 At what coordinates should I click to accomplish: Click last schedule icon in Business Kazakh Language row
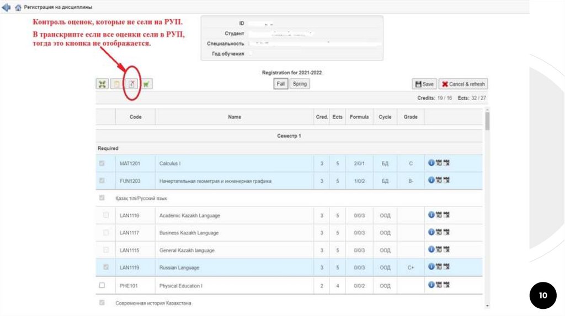tap(446, 232)
